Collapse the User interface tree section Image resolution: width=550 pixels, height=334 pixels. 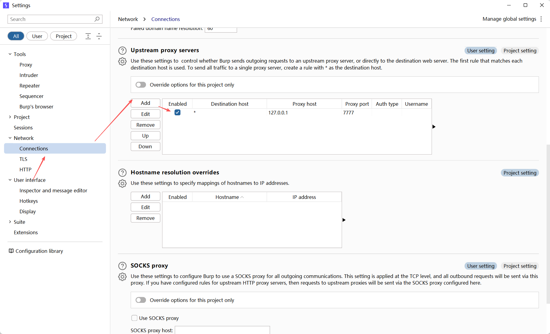pyautogui.click(x=10, y=180)
